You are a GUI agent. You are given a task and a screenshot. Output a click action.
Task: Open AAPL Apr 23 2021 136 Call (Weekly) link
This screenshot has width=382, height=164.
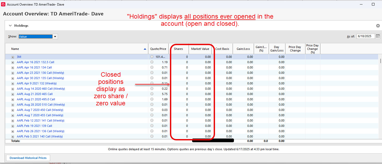[40, 73]
